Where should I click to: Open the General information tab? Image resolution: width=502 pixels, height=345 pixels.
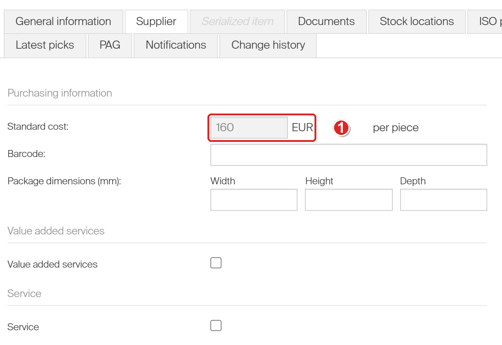point(63,21)
